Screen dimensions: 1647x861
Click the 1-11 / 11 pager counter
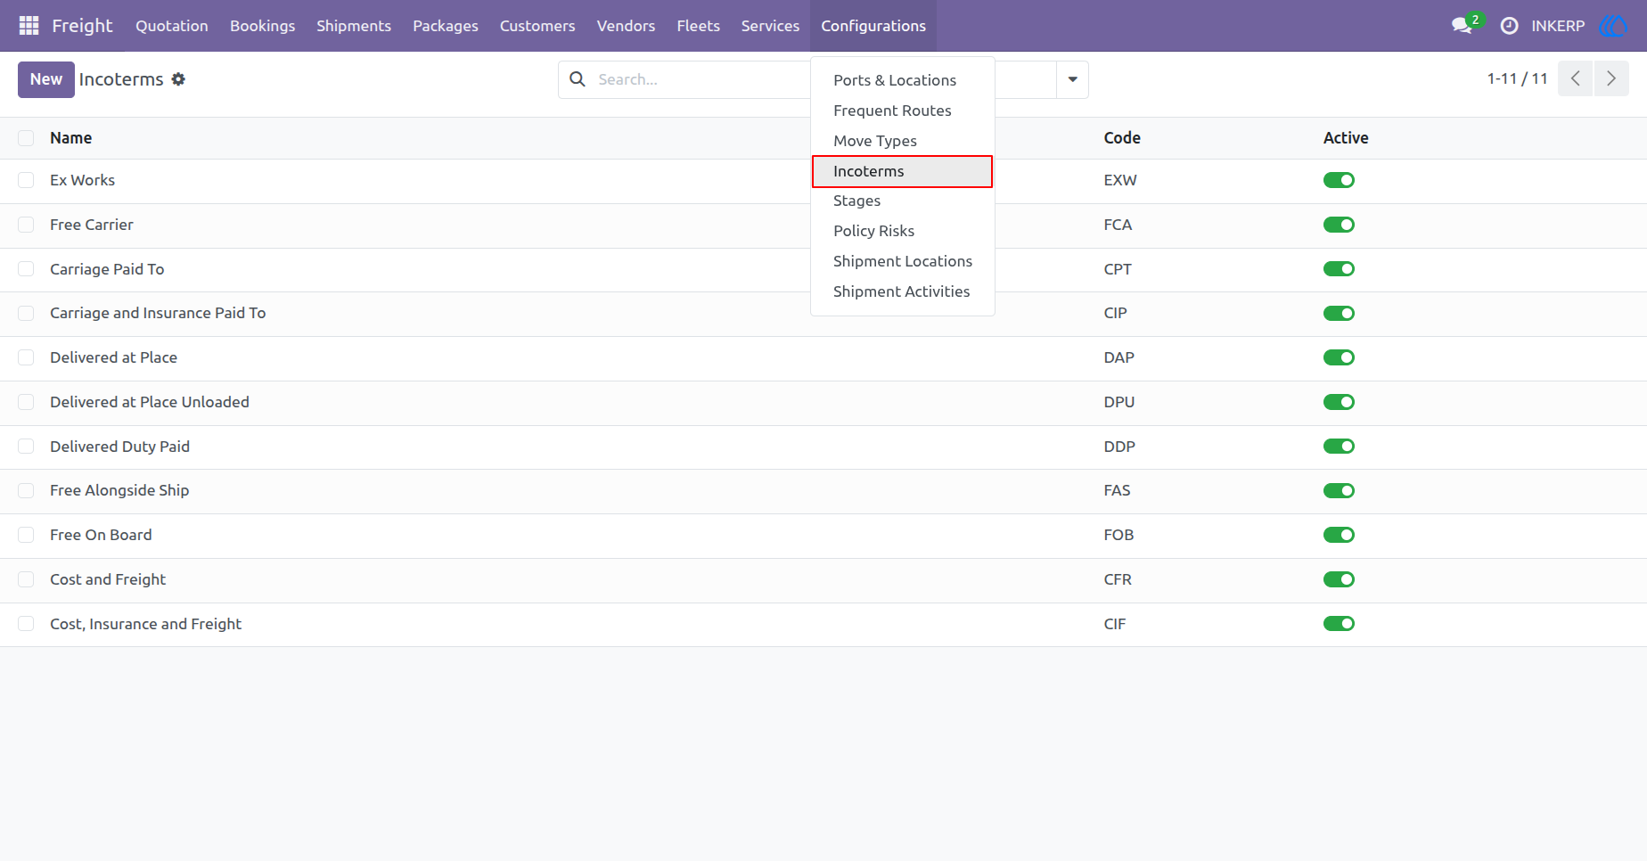coord(1517,78)
